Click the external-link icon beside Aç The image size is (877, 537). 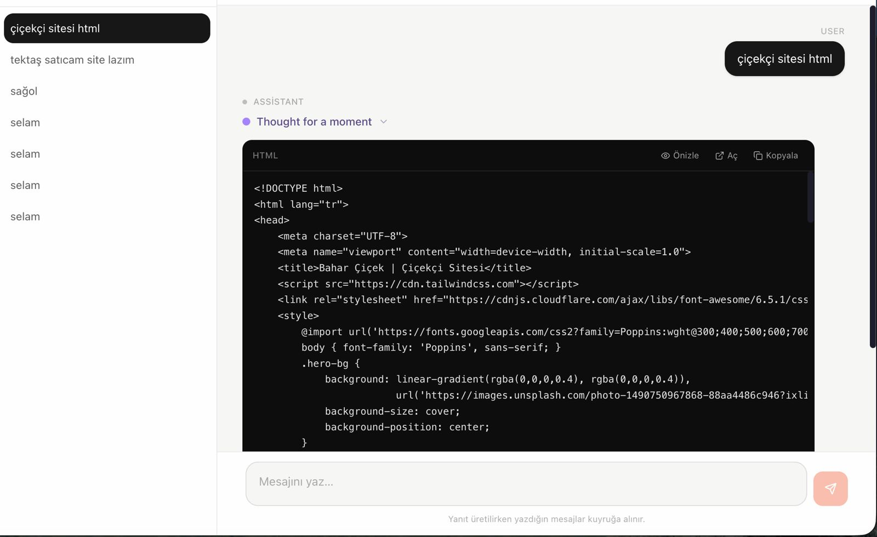click(x=720, y=156)
